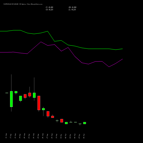Select the small red candle above 28 Aug
This screenshot has width=143, height=143.
pyautogui.click(x=53, y=117)
